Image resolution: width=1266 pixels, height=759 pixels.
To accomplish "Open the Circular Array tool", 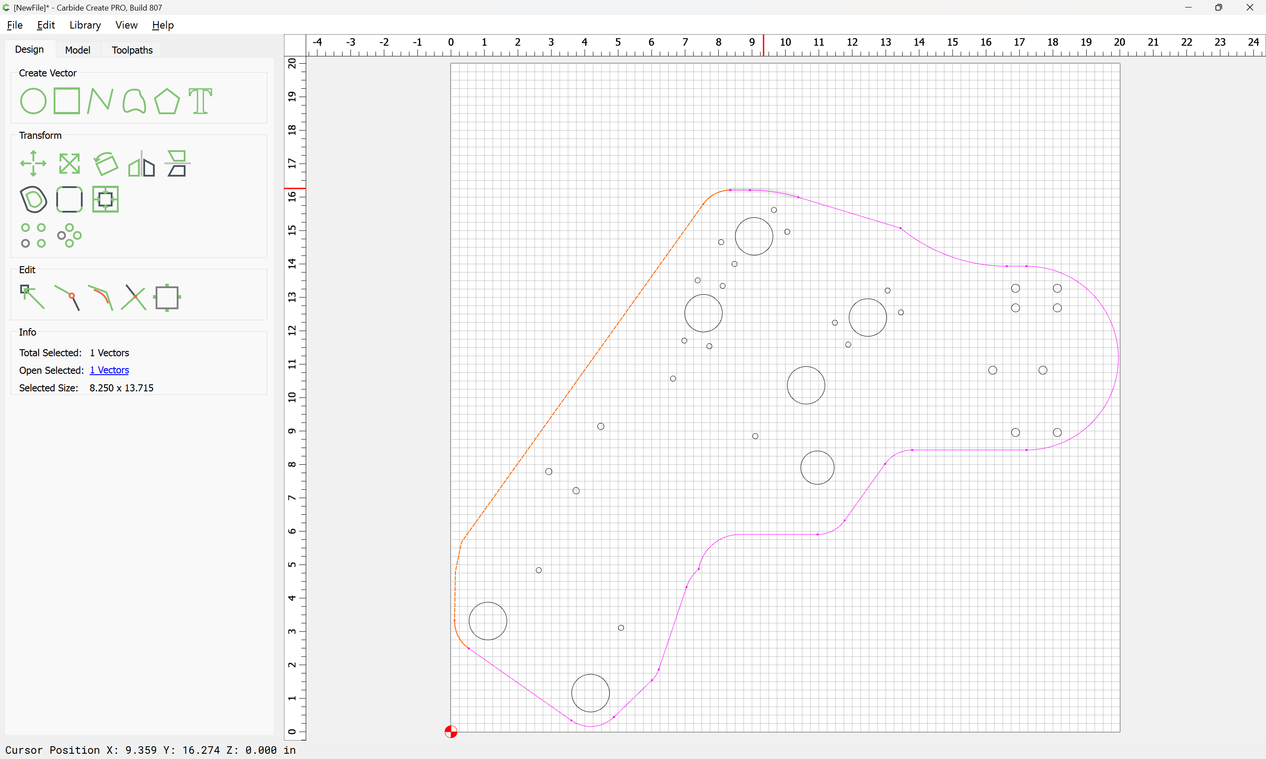I will [x=69, y=235].
